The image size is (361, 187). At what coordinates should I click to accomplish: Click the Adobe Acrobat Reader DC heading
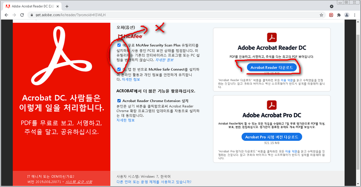click(272, 48)
